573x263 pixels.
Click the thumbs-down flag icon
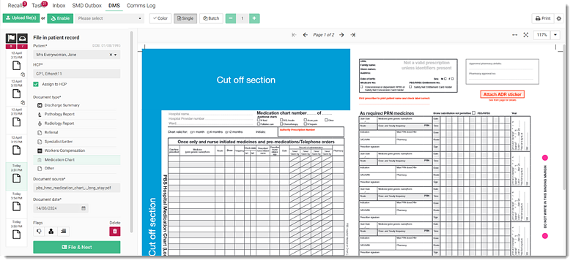pyautogui.click(x=39, y=231)
